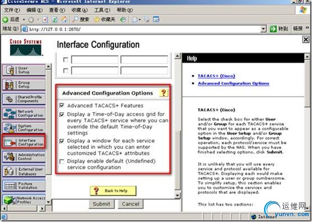Toggle Display a window for each service checkbox

point(62,141)
